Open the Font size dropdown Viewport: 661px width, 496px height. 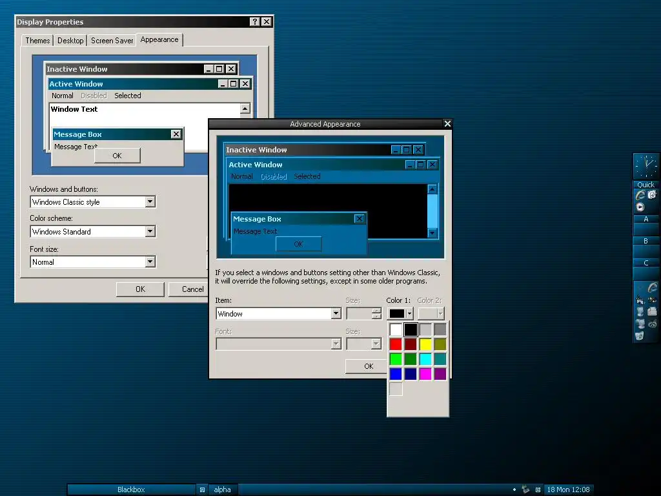(x=150, y=262)
